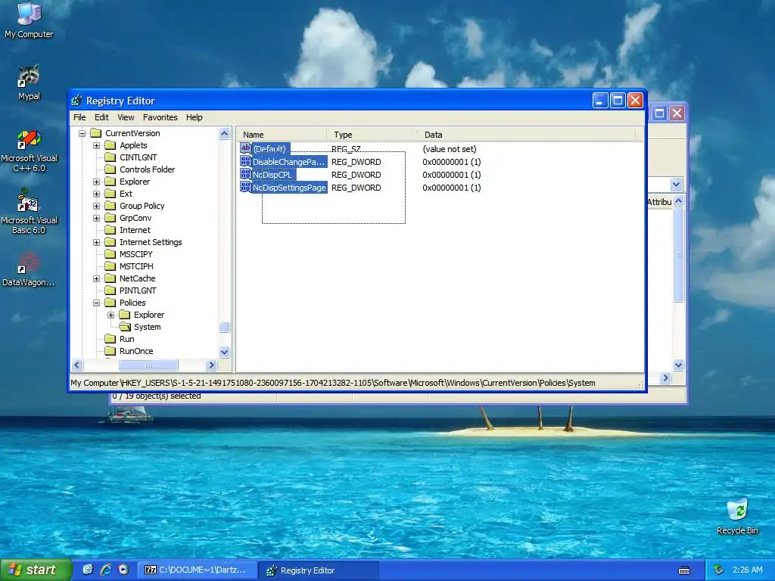Click the DisableChangePa... DWORD value icon
This screenshot has height=581, width=775.
pos(246,161)
